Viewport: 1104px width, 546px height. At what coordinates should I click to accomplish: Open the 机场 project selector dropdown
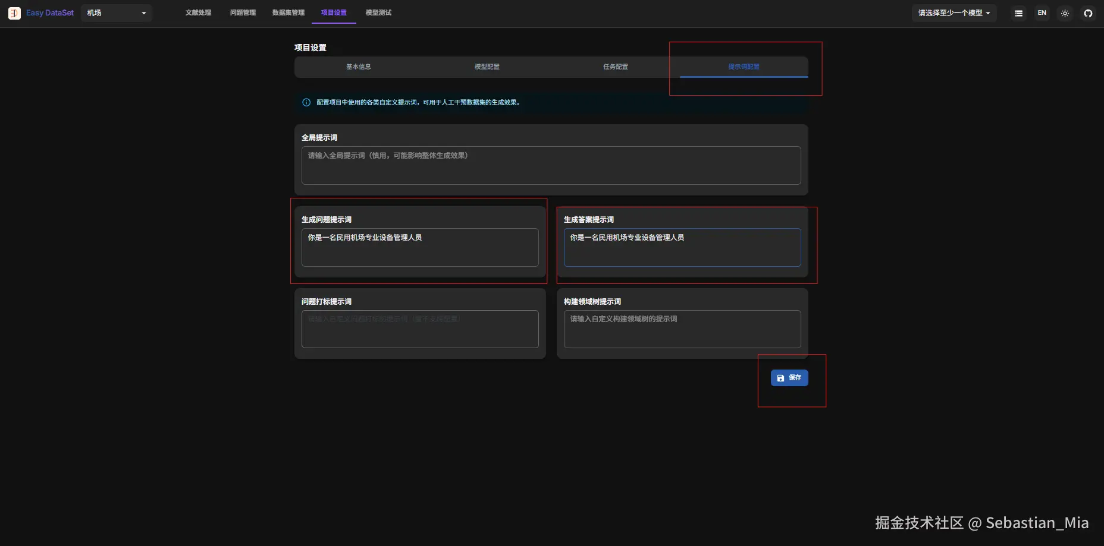point(116,12)
